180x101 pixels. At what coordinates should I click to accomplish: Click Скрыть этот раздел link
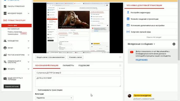pos(154,37)
